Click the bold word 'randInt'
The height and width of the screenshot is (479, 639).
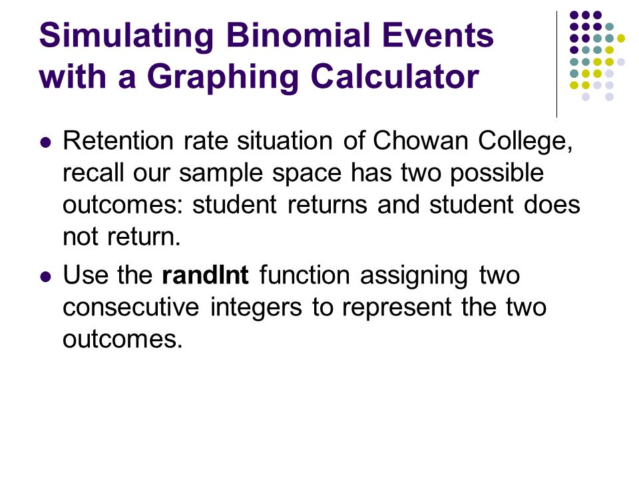point(205,275)
